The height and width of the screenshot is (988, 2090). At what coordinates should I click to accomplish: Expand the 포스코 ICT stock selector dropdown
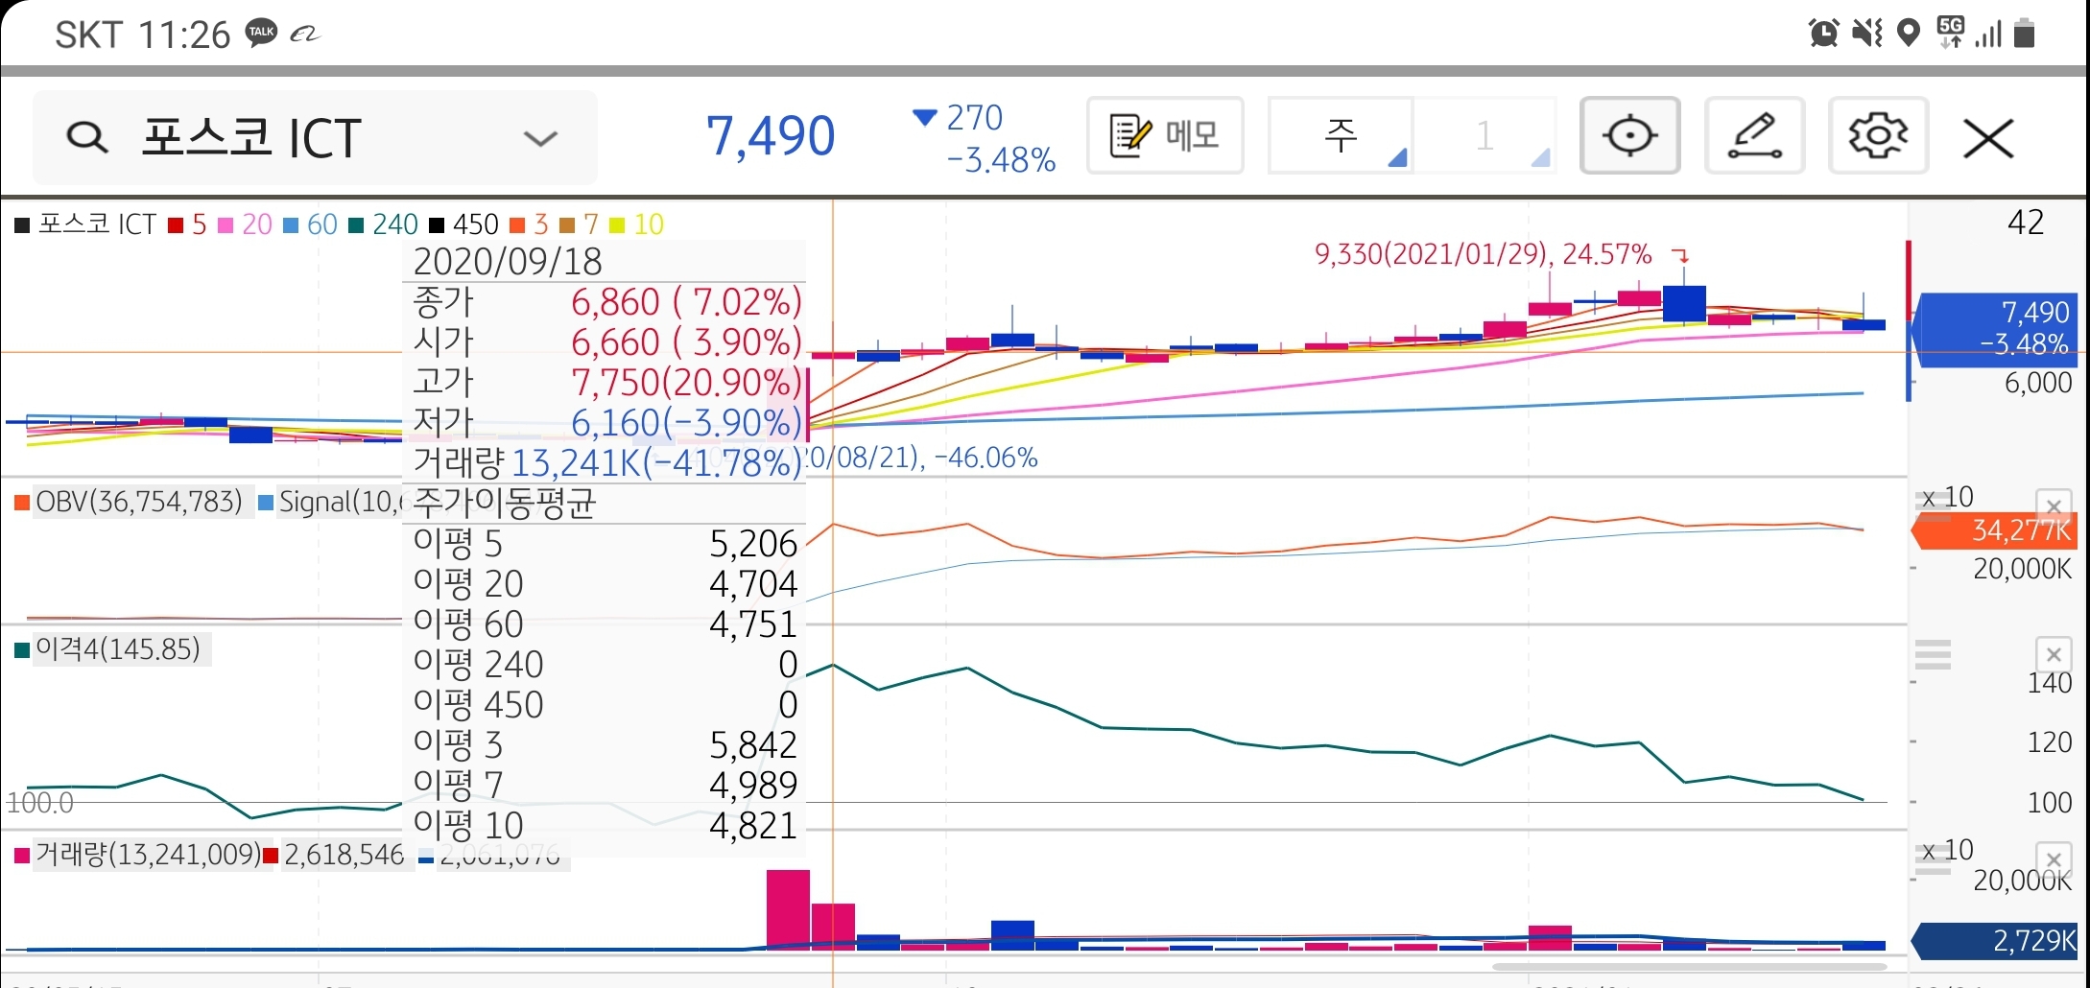point(540,138)
